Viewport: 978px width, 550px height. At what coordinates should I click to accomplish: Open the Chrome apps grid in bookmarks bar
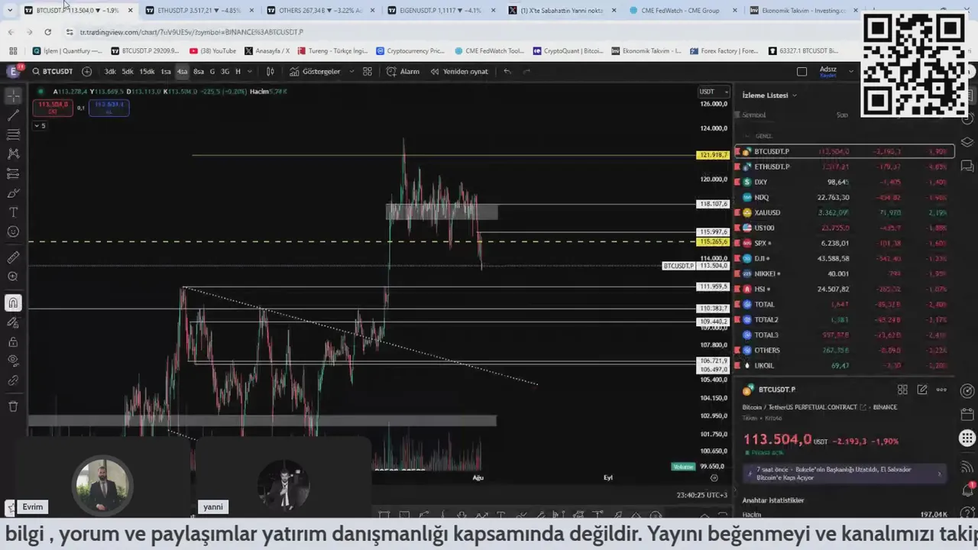tap(13, 50)
